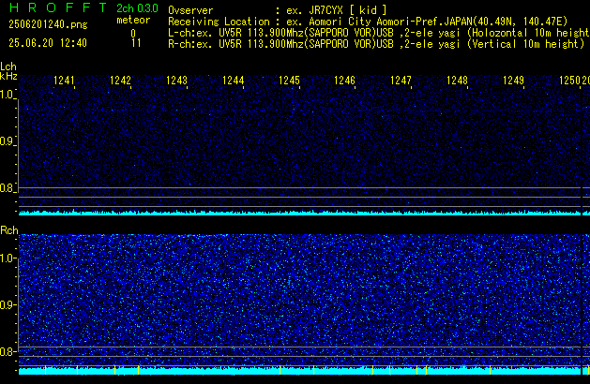
Task: Click the date stamp 25.06.20 12:40
Action: point(48,43)
